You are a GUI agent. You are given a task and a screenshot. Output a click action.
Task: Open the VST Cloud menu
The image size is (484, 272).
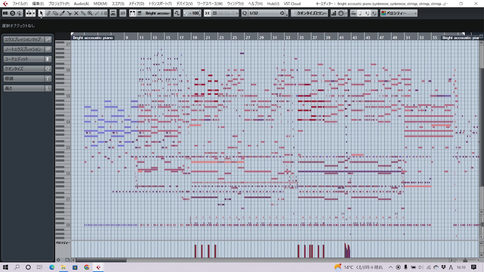point(292,4)
